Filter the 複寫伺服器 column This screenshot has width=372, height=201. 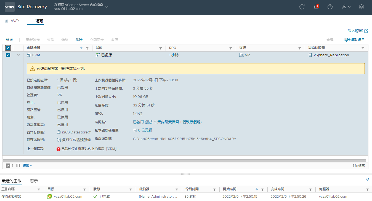[363, 48]
